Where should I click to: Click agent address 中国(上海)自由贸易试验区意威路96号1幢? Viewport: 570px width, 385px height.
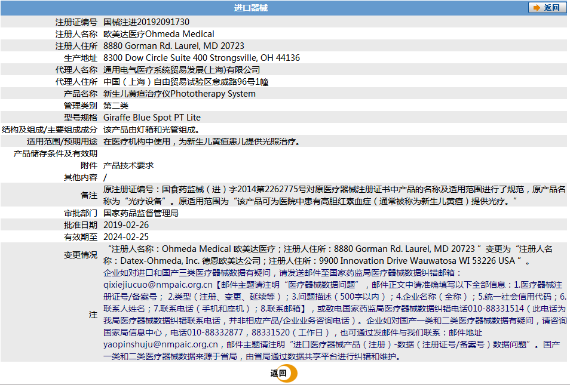pyautogui.click(x=186, y=82)
